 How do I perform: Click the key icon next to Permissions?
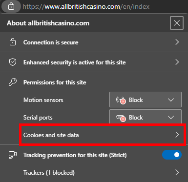click(x=13, y=82)
